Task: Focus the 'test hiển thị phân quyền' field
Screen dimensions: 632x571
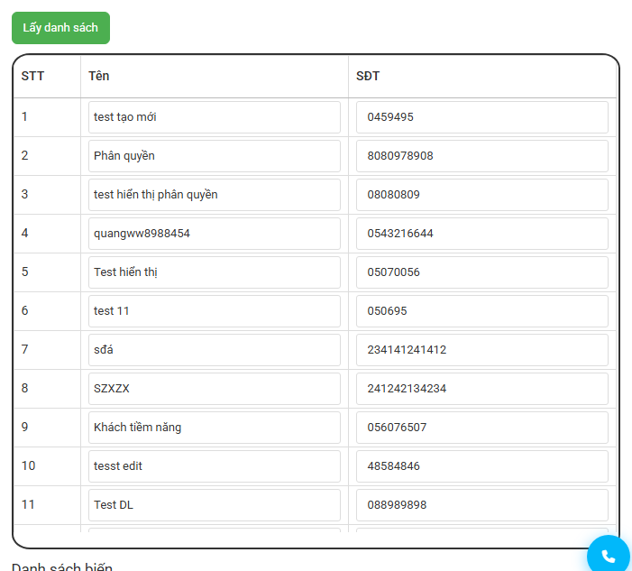Action: (x=215, y=195)
